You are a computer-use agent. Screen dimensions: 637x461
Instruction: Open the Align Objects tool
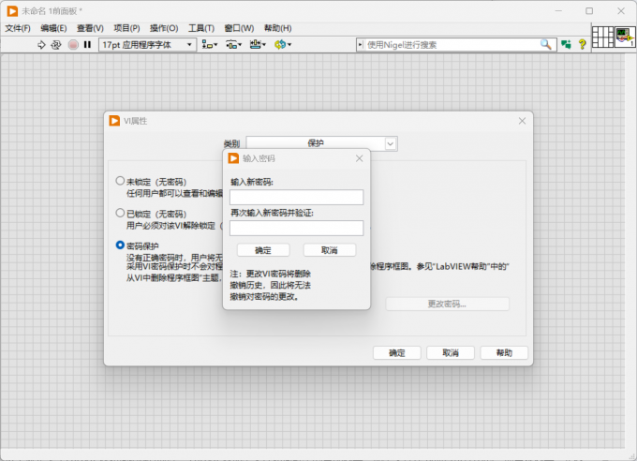pos(210,45)
